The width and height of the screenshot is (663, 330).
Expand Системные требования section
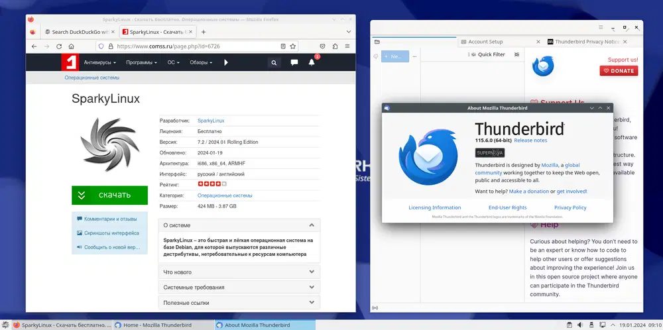(x=239, y=288)
